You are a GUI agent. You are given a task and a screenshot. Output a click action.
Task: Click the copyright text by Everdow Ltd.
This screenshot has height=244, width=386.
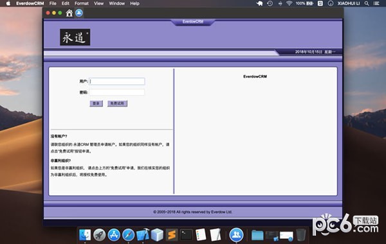[193, 212]
